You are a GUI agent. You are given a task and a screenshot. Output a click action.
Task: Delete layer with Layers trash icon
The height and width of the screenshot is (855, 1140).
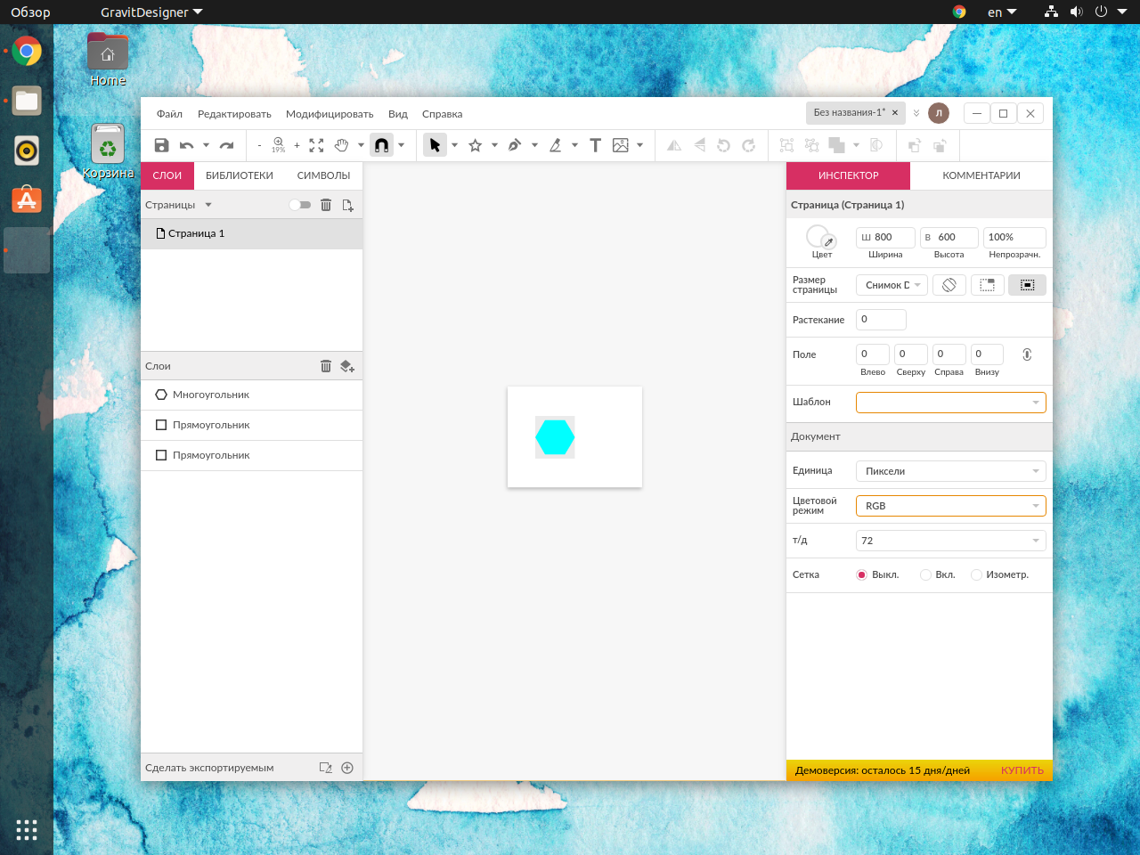[x=326, y=366]
